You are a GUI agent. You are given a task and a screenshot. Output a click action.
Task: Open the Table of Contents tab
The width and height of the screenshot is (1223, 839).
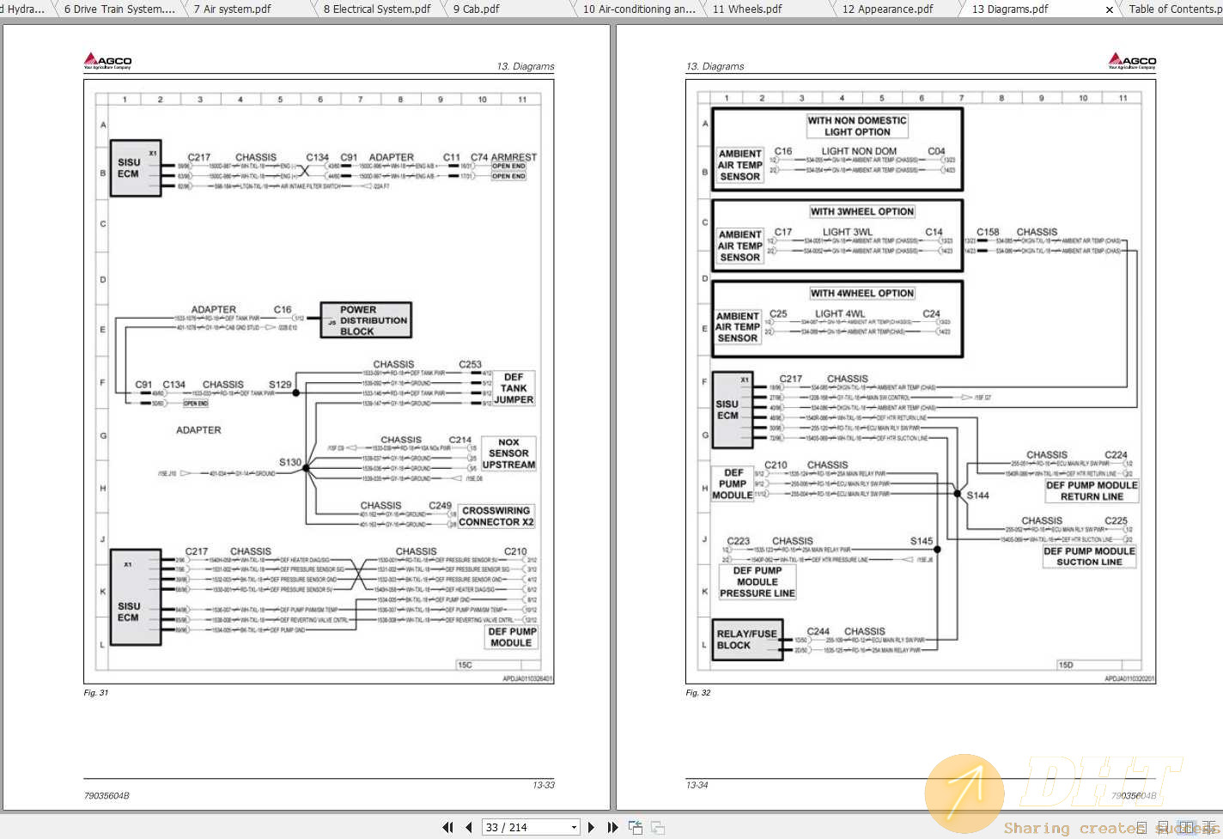(1175, 9)
